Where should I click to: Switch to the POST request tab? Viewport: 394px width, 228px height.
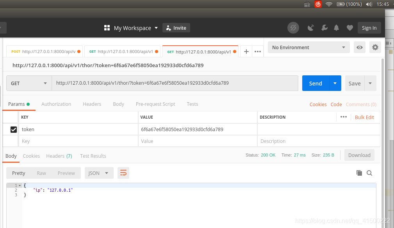(x=45, y=52)
